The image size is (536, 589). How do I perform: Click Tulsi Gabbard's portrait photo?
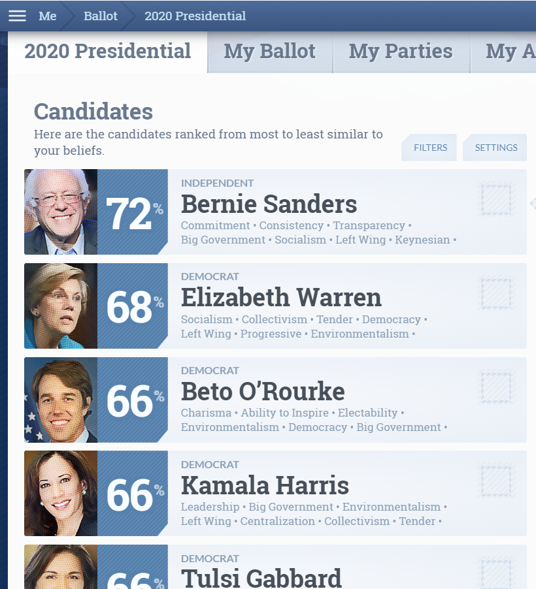coord(61,567)
